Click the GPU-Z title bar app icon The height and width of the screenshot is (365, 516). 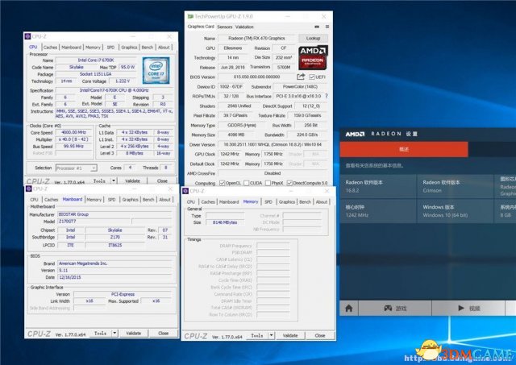pyautogui.click(x=190, y=16)
